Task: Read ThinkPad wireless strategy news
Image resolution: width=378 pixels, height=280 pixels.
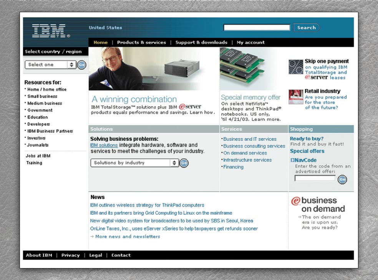Action: 147,205
